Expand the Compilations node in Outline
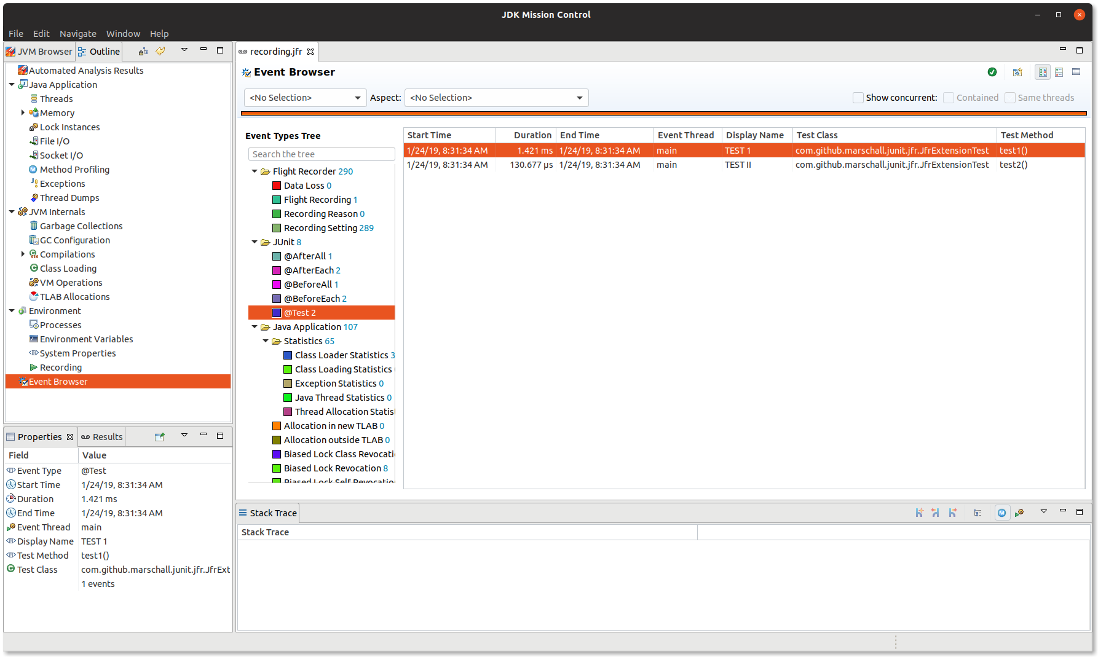This screenshot has height=657, width=1098. click(23, 254)
